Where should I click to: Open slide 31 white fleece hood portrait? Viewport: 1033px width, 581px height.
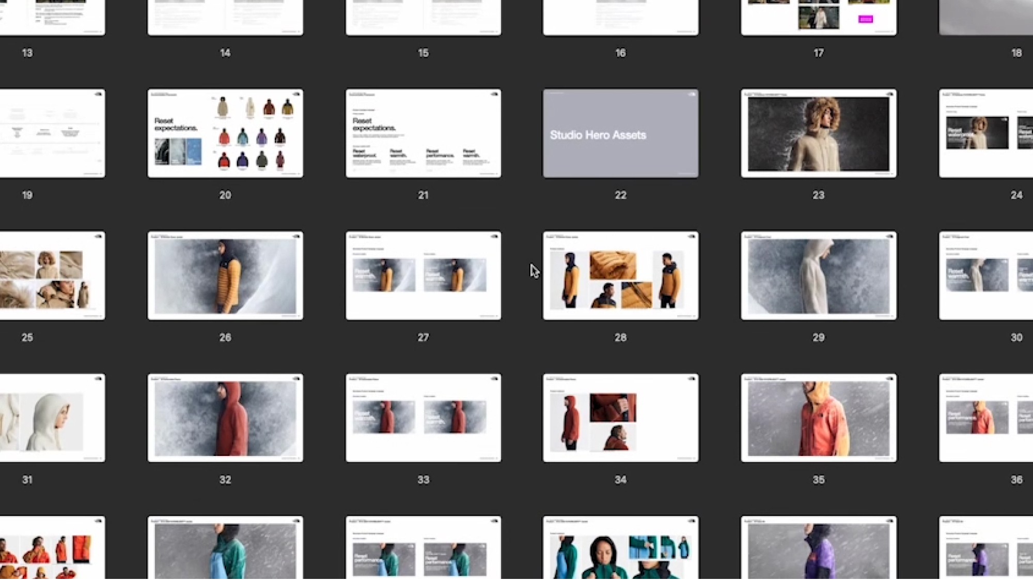pos(52,418)
